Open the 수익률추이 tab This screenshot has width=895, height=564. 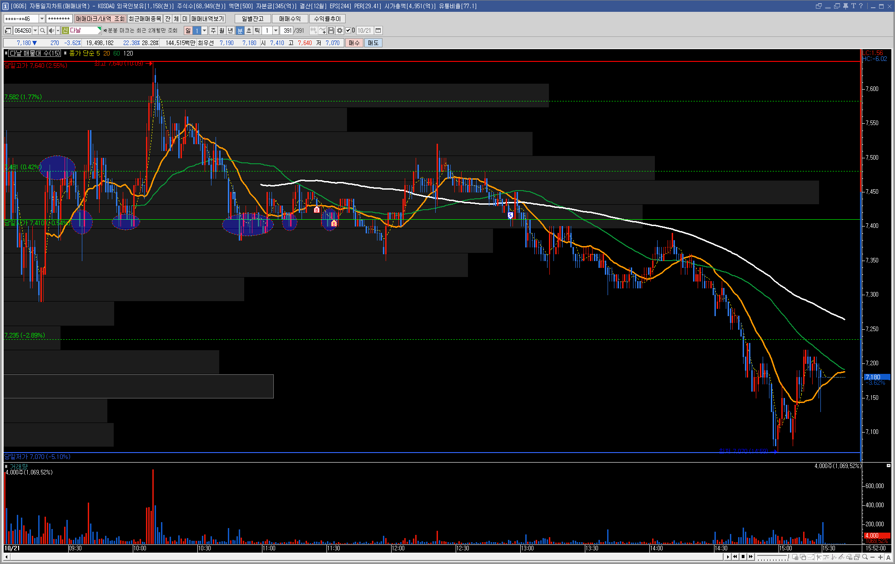point(327,19)
